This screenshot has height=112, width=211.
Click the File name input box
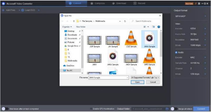click(109, 78)
